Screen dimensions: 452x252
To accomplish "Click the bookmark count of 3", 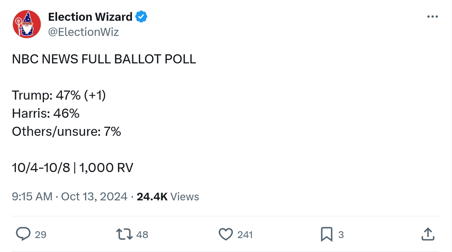I will point(341,234).
